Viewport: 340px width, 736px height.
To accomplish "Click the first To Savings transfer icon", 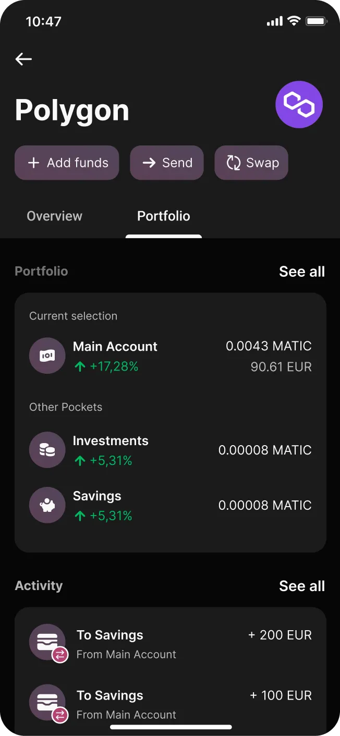I will pyautogui.click(x=48, y=643).
